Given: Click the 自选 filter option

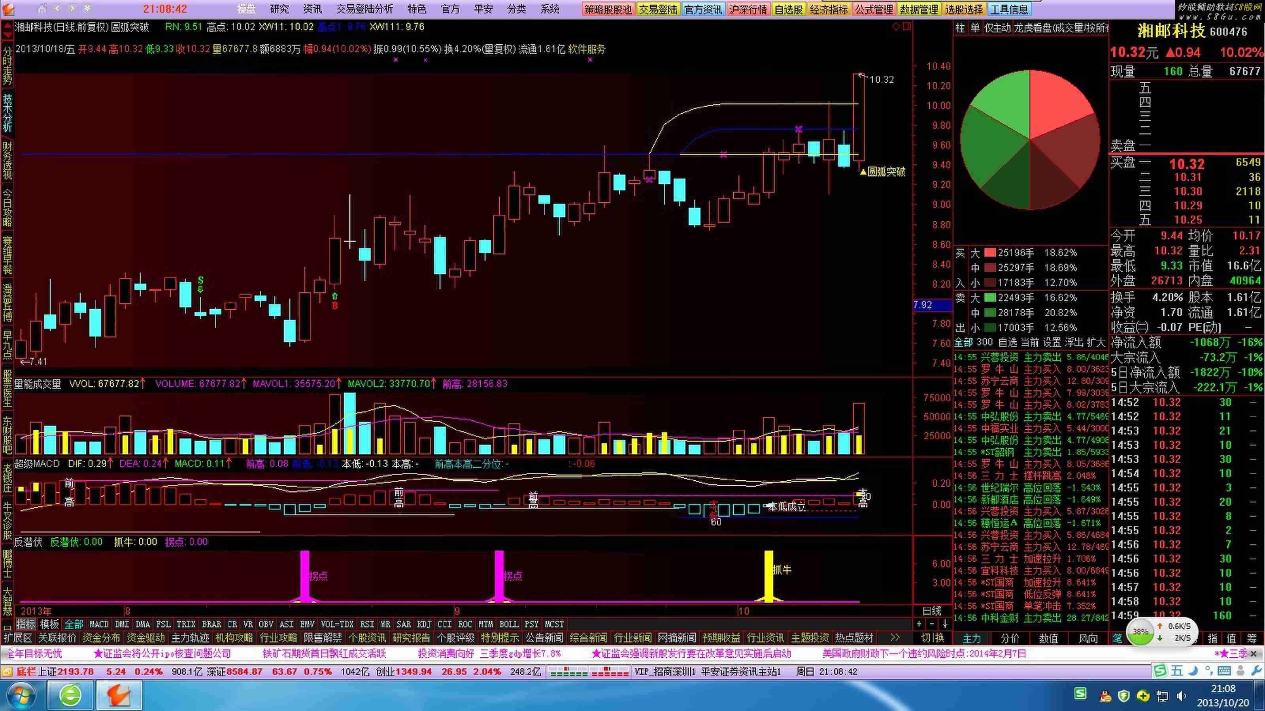Looking at the screenshot, I should point(1008,342).
